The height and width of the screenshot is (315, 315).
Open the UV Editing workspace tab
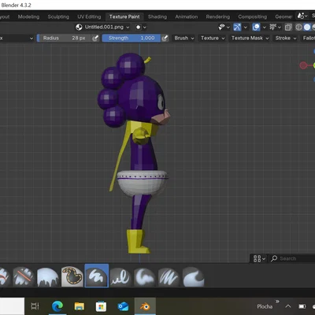(89, 17)
